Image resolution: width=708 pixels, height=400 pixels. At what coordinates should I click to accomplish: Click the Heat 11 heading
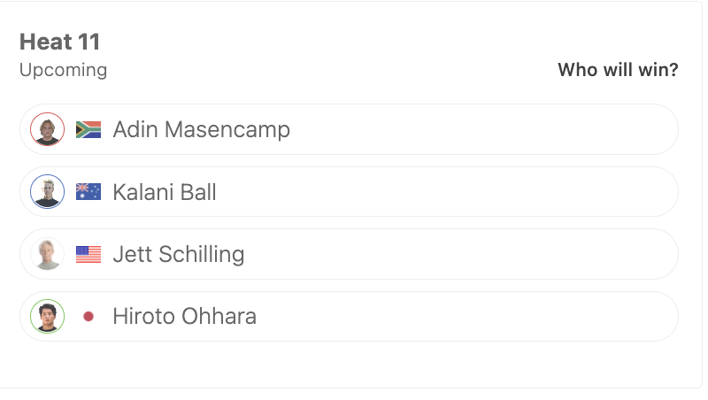tap(59, 42)
